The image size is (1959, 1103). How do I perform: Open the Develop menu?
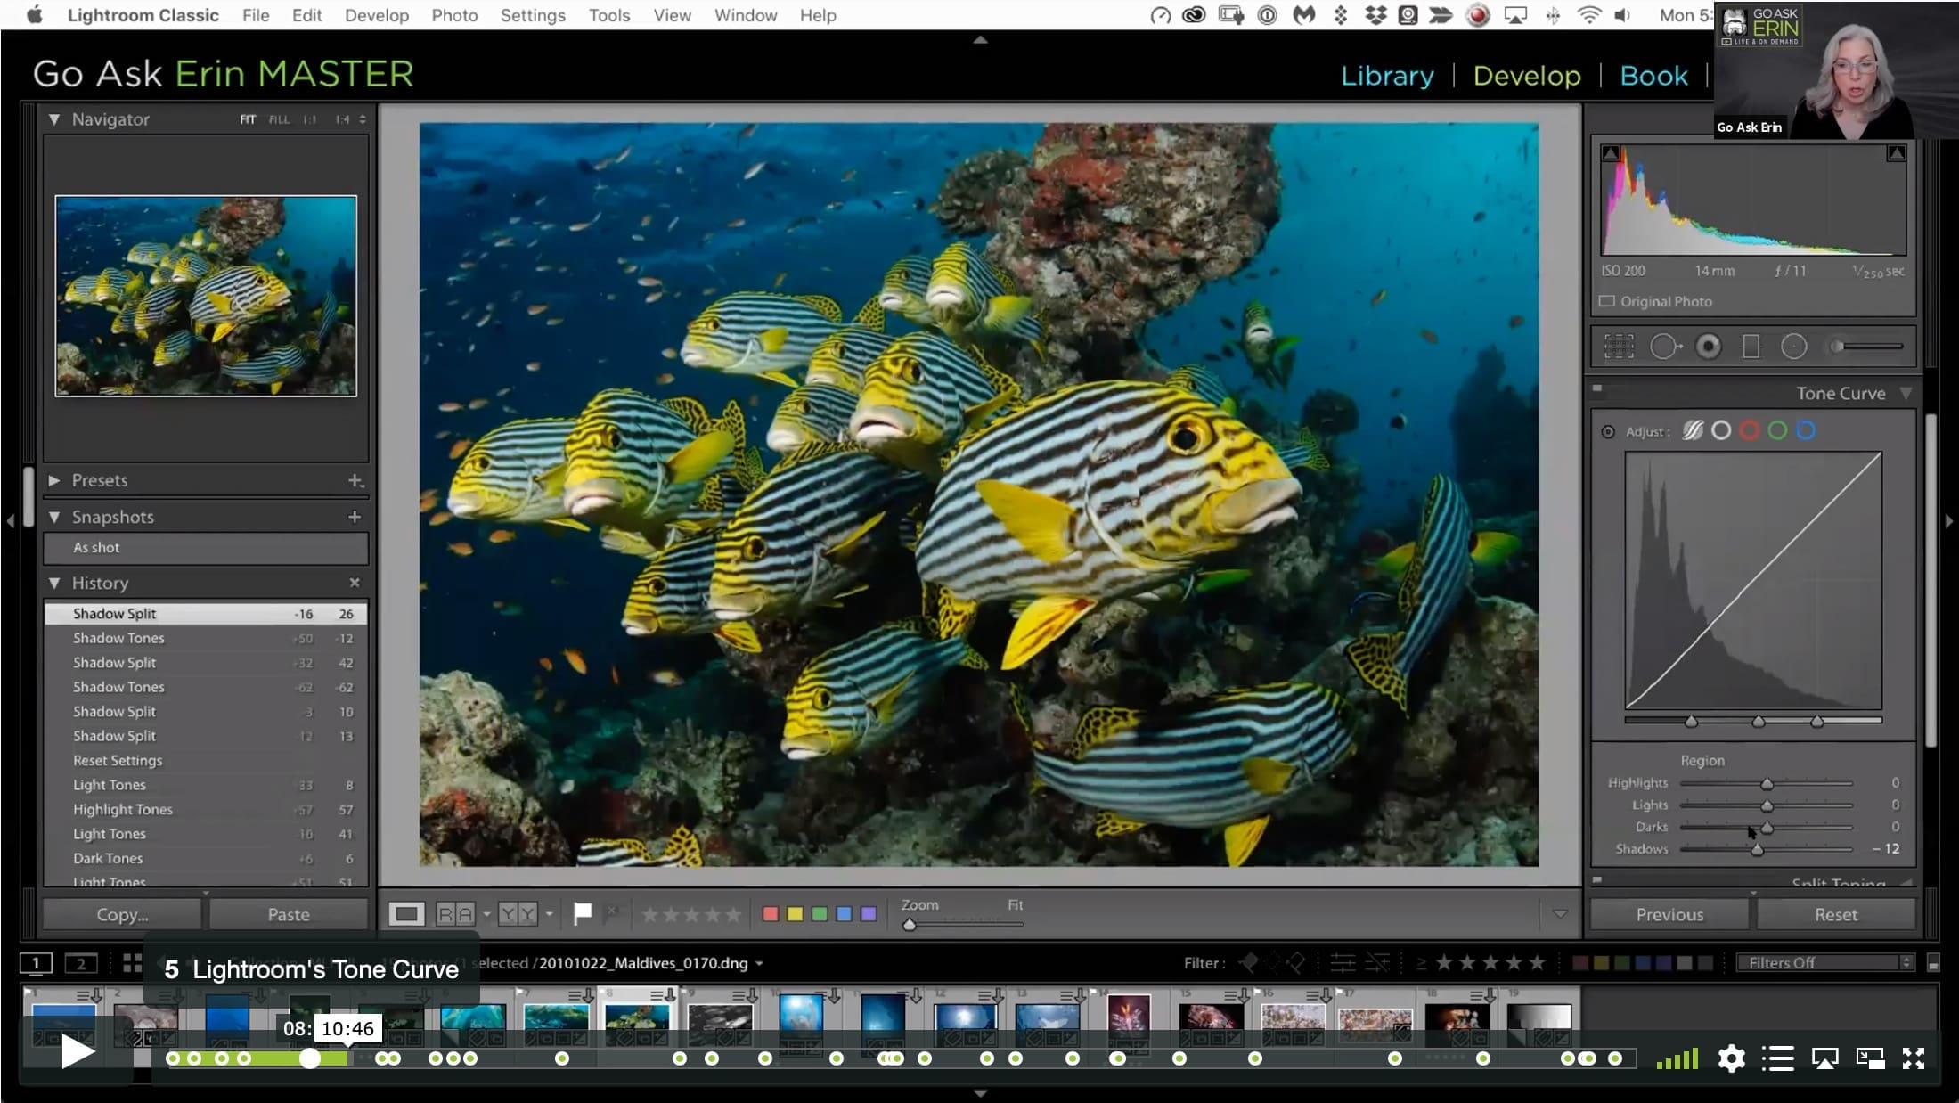pos(377,15)
